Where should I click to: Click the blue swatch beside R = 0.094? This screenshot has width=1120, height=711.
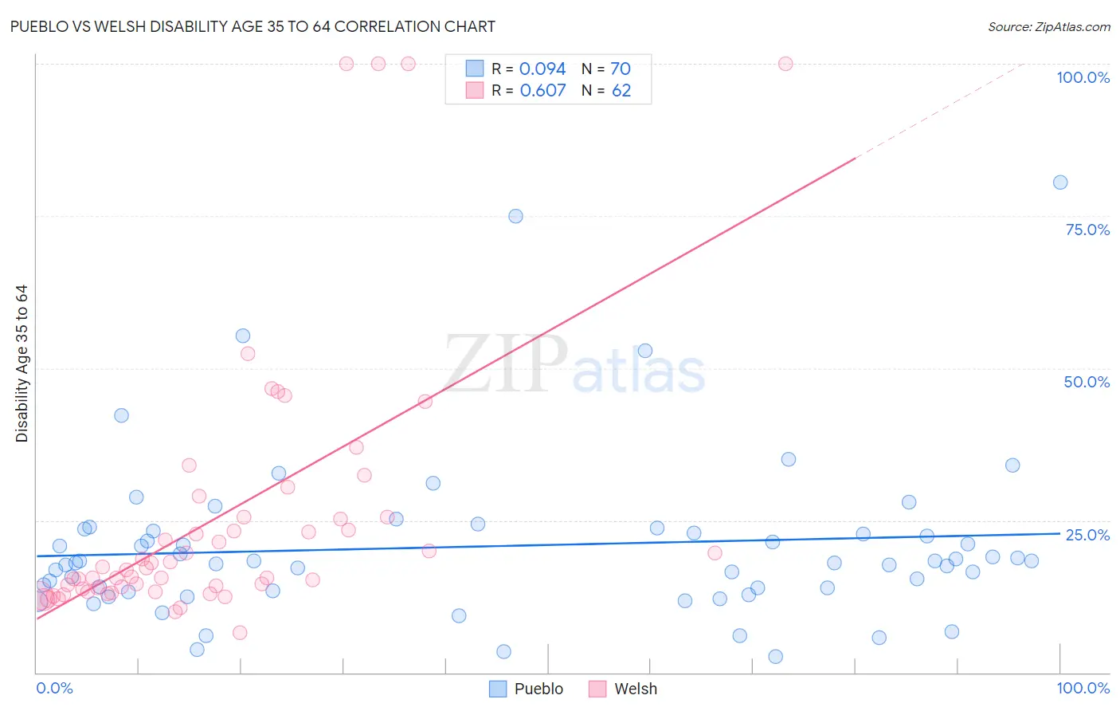(x=475, y=69)
